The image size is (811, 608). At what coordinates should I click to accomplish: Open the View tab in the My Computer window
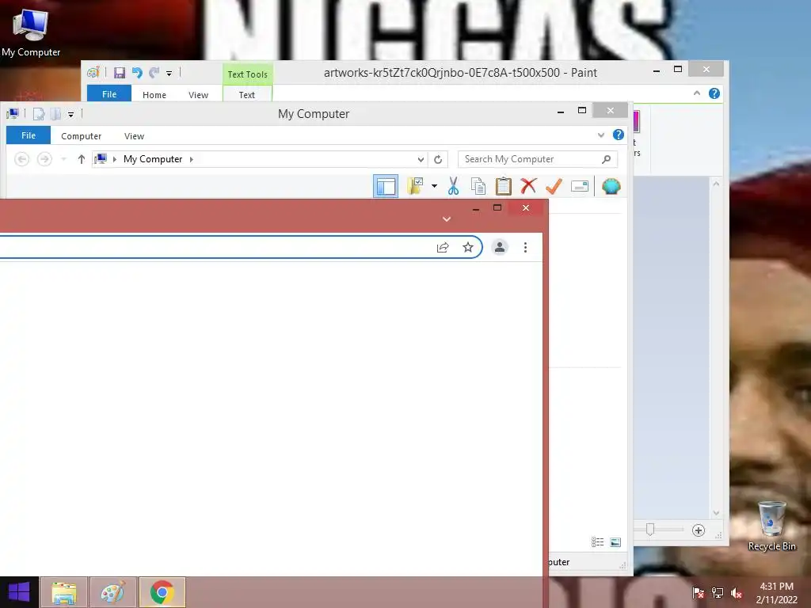tap(134, 136)
